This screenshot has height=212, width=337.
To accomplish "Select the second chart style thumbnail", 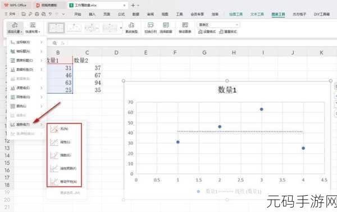I will pos(74,28).
